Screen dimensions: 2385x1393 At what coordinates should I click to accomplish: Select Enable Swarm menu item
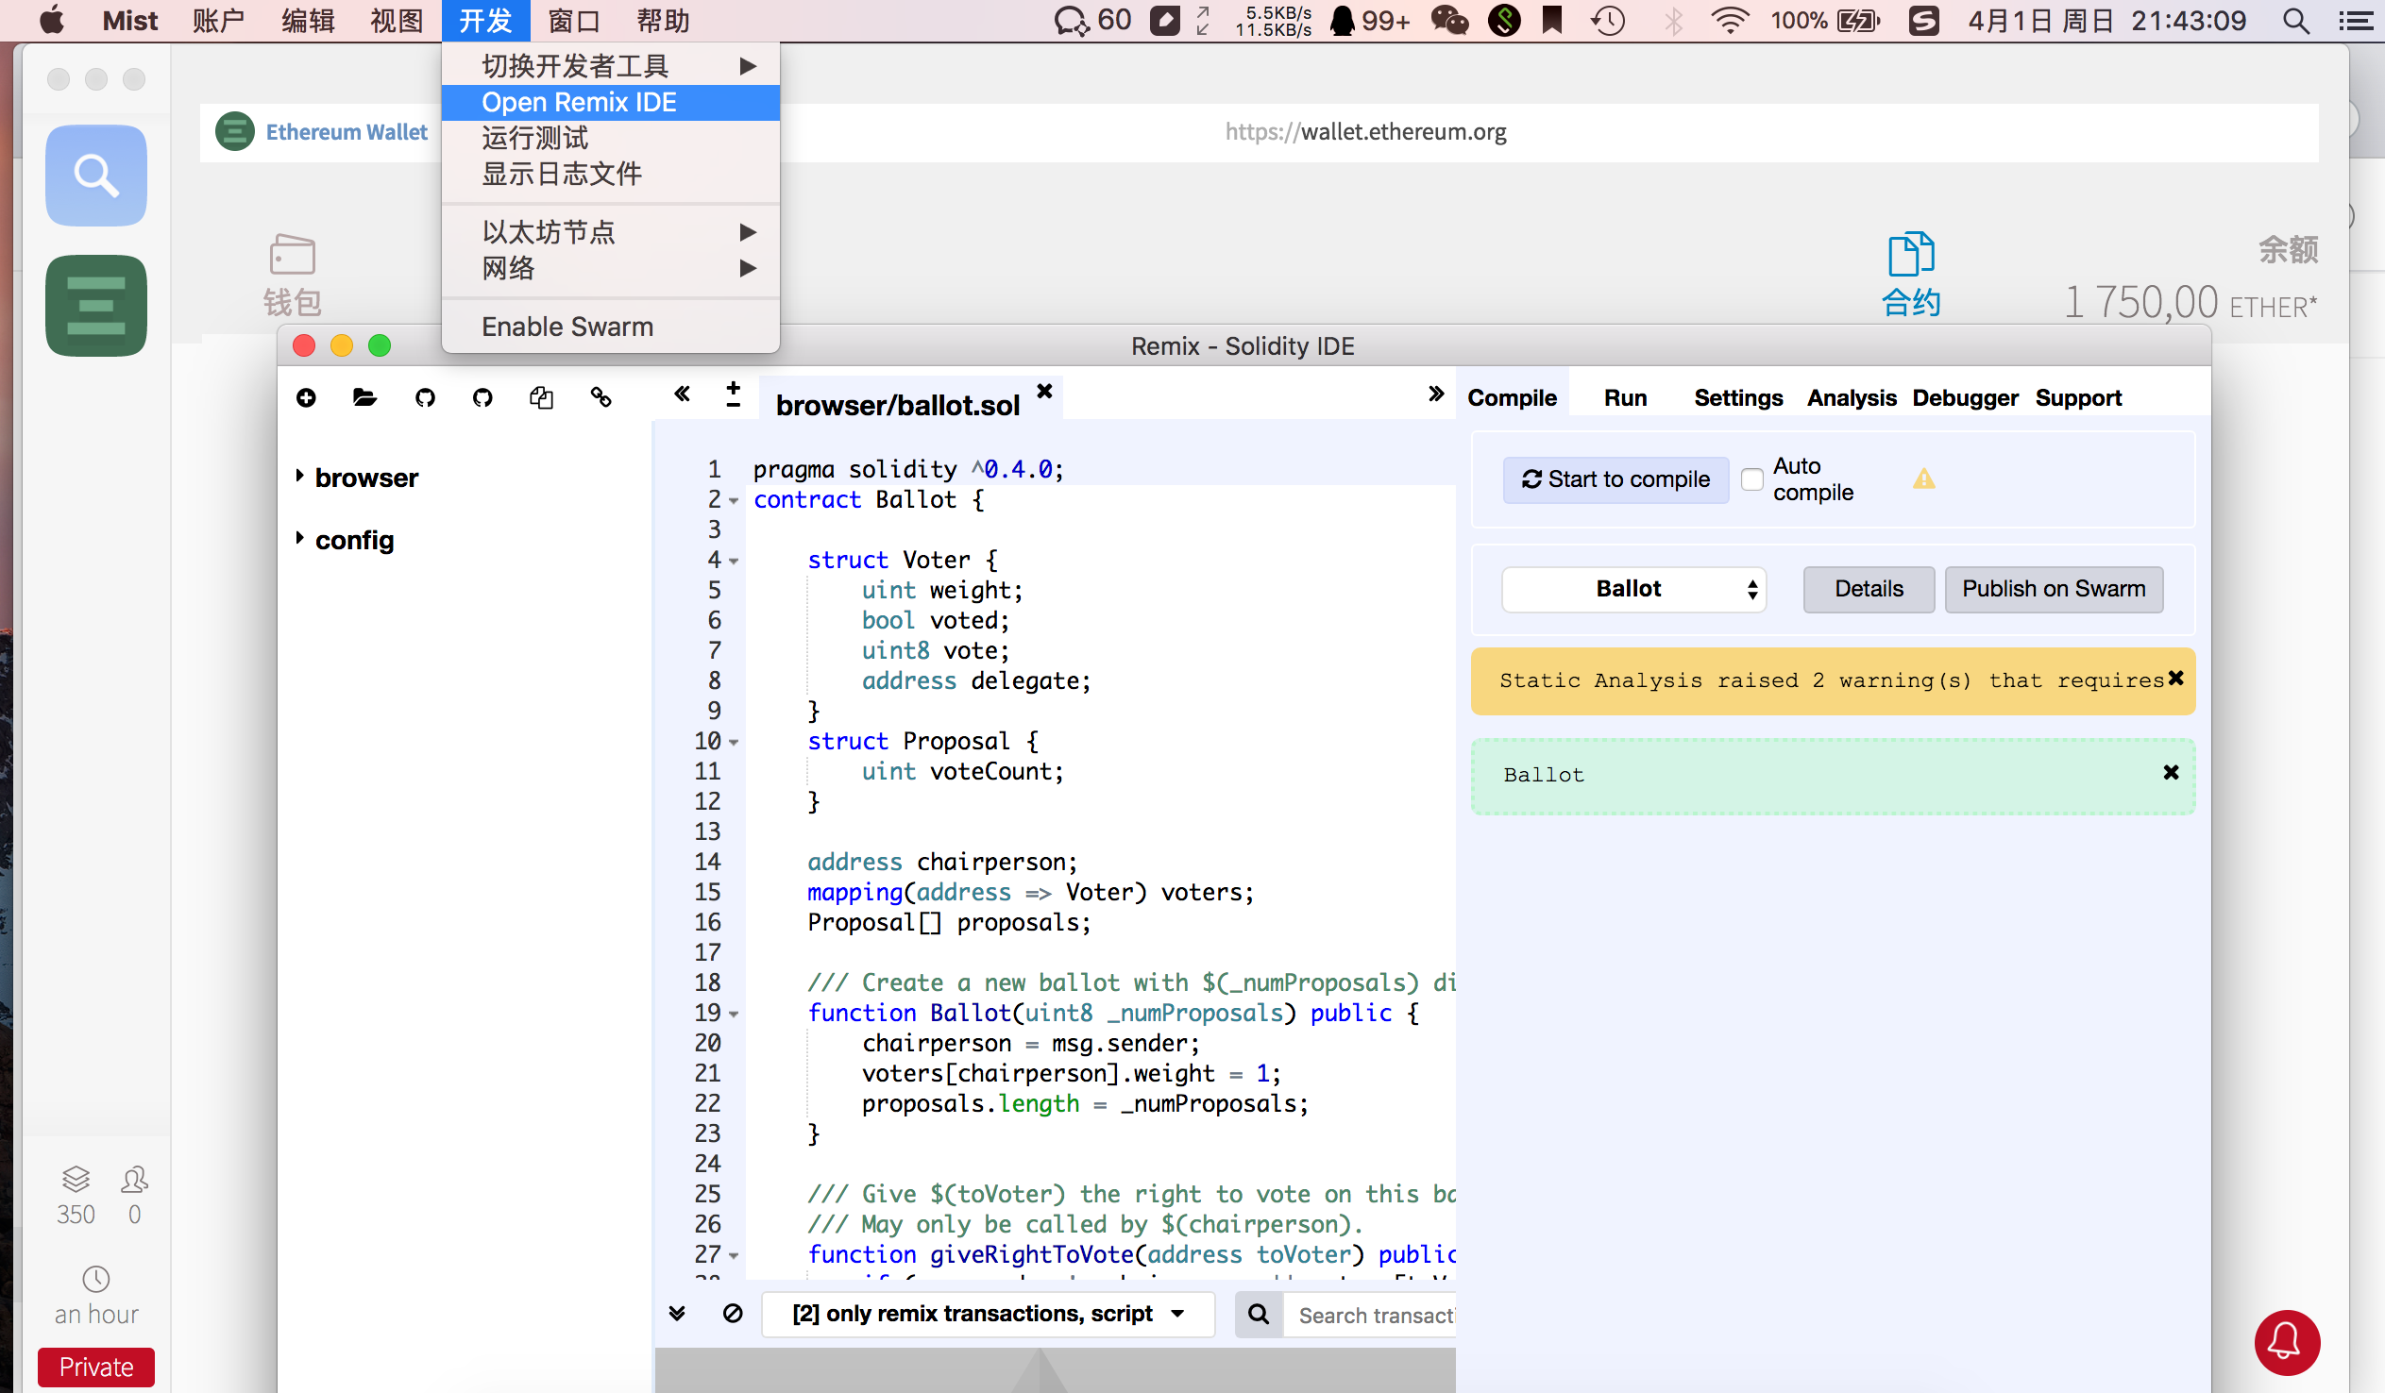point(567,327)
